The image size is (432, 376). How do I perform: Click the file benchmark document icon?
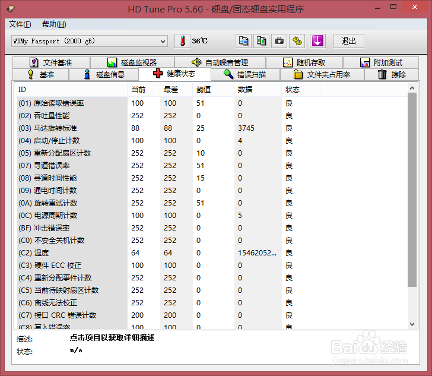coord(34,62)
